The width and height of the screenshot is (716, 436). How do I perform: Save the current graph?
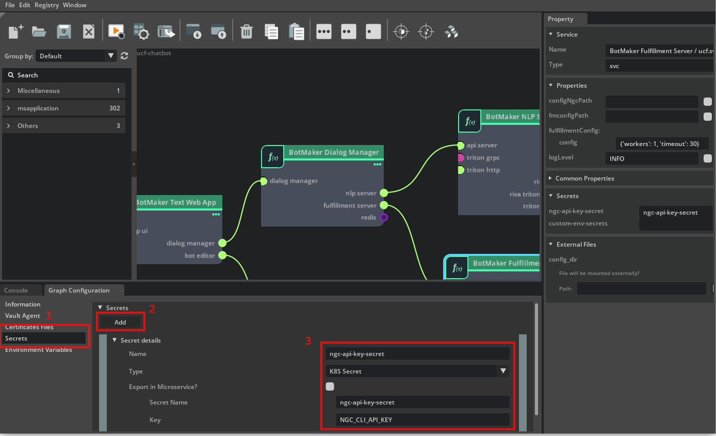(64, 31)
